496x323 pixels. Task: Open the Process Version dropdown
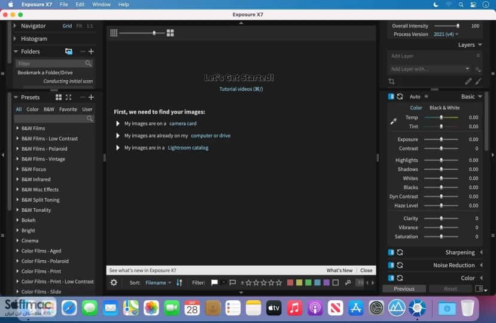pos(446,34)
